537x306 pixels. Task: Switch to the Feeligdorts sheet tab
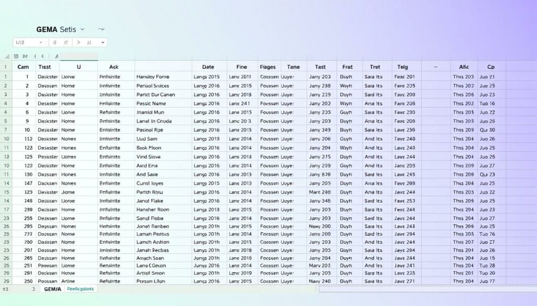[x=80, y=289]
